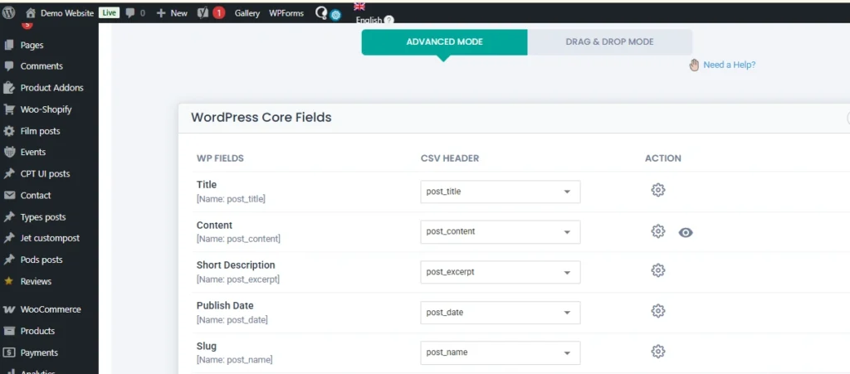The width and height of the screenshot is (850, 374).
Task: Click the [Name: post_excerpt] label
Action: [x=238, y=279]
